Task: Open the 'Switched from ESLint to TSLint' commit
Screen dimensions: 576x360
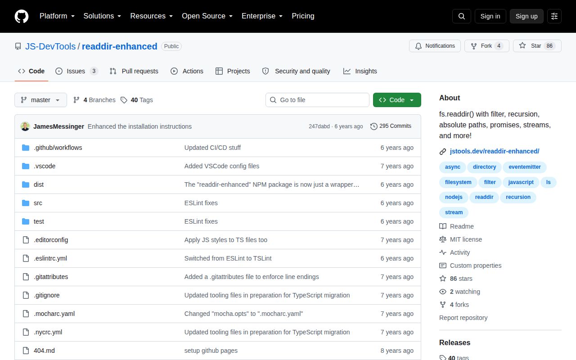Action: (x=228, y=258)
